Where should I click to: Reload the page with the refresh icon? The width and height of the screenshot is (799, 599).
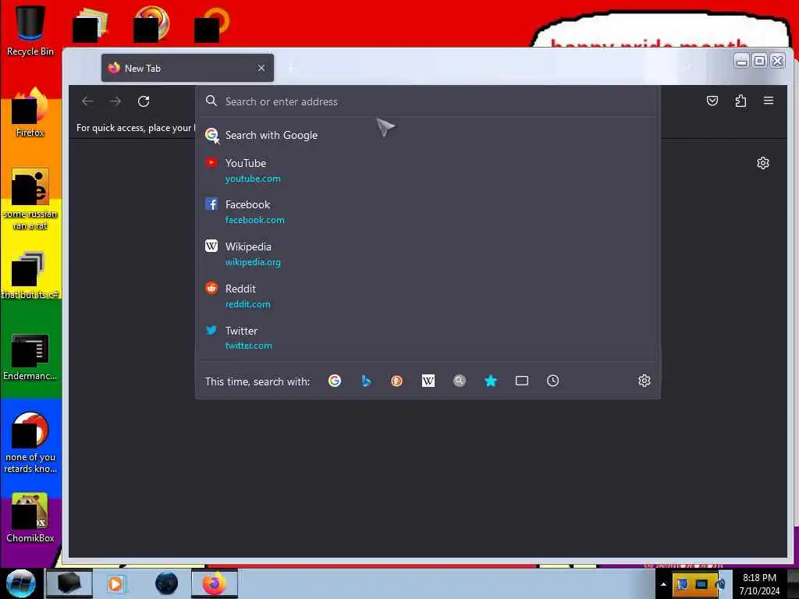[144, 101]
